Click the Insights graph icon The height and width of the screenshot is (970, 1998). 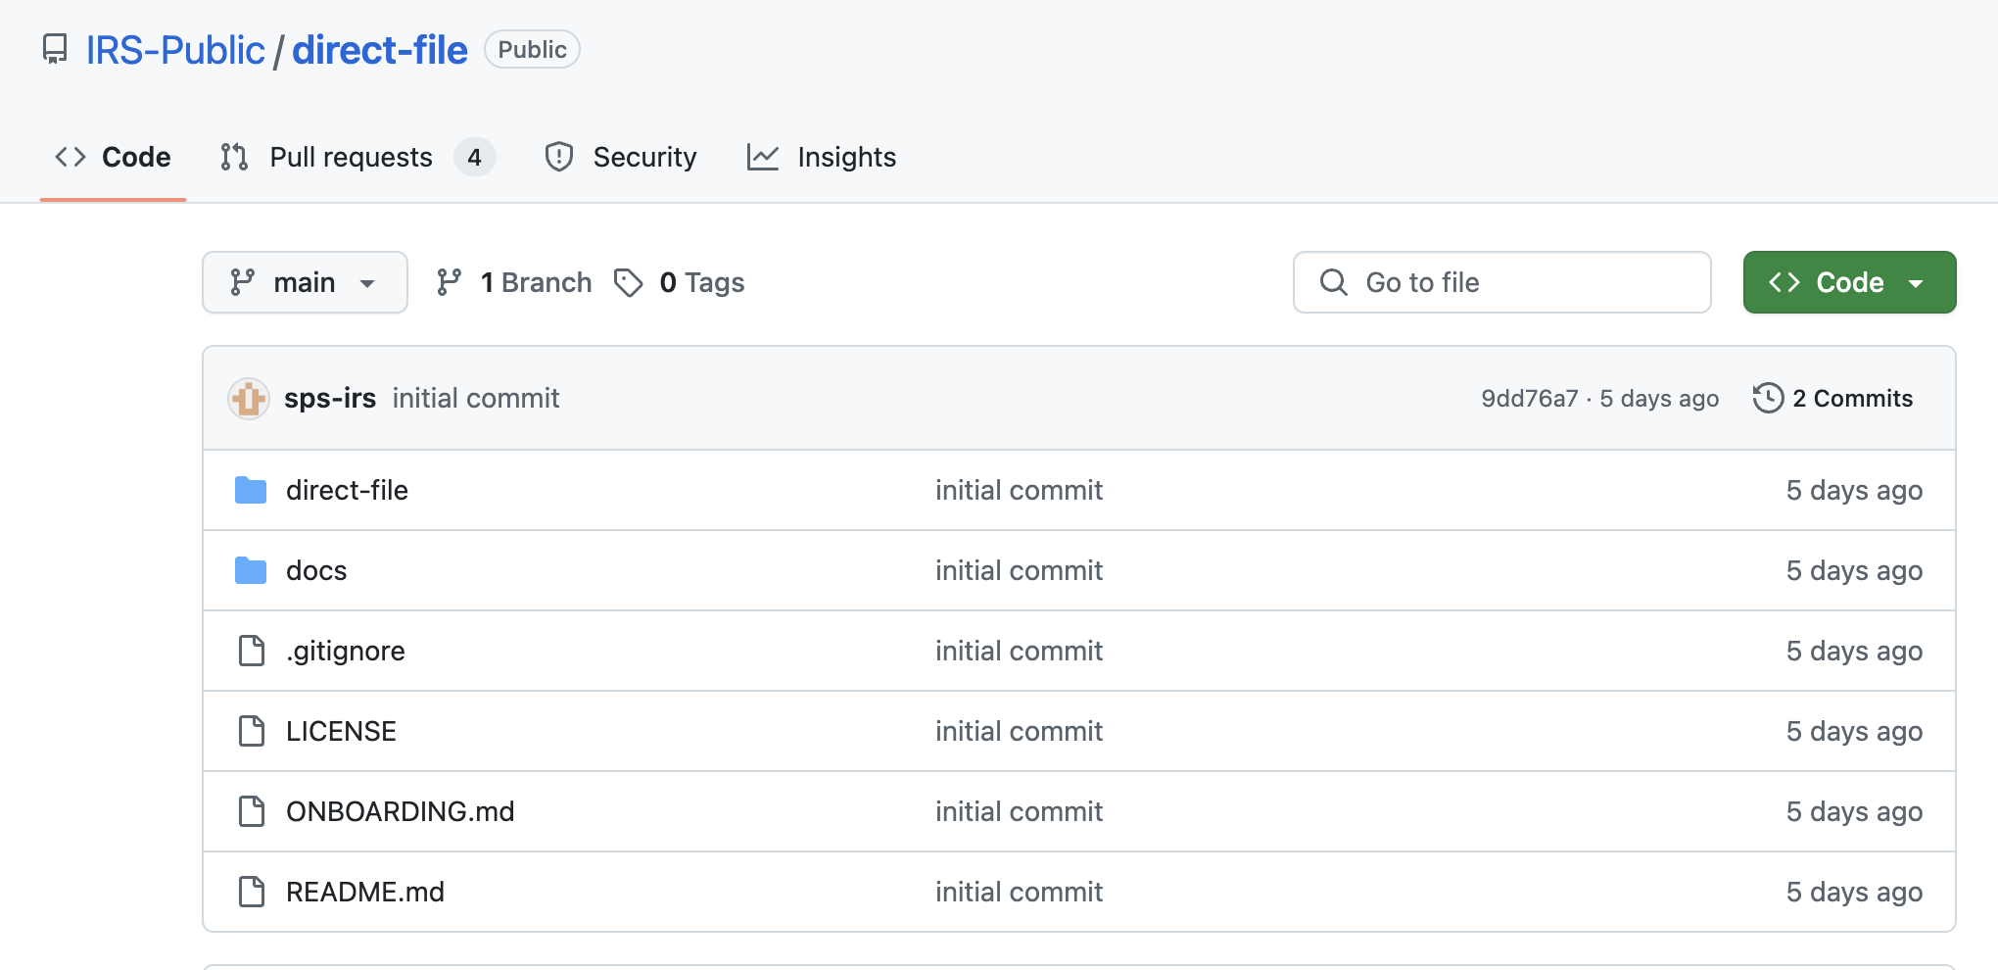tap(763, 157)
